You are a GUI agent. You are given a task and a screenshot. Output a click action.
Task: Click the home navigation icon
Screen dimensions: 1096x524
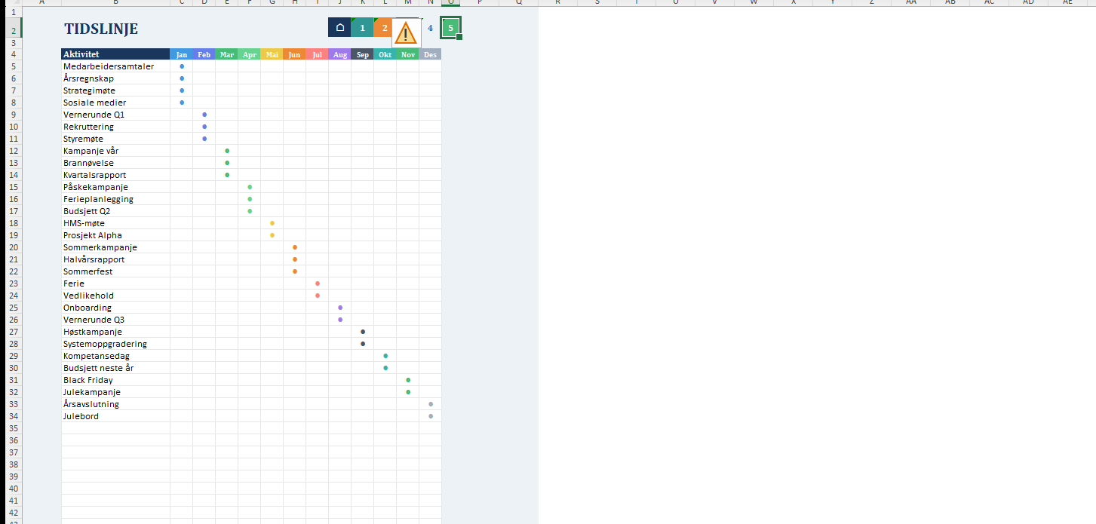(x=339, y=28)
